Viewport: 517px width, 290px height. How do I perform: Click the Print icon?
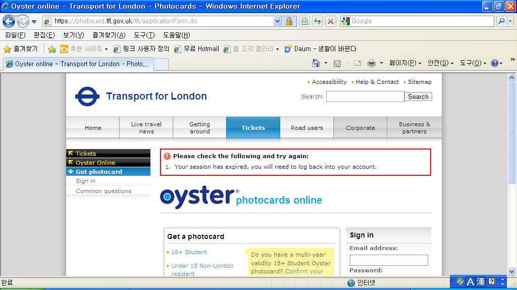[371, 63]
